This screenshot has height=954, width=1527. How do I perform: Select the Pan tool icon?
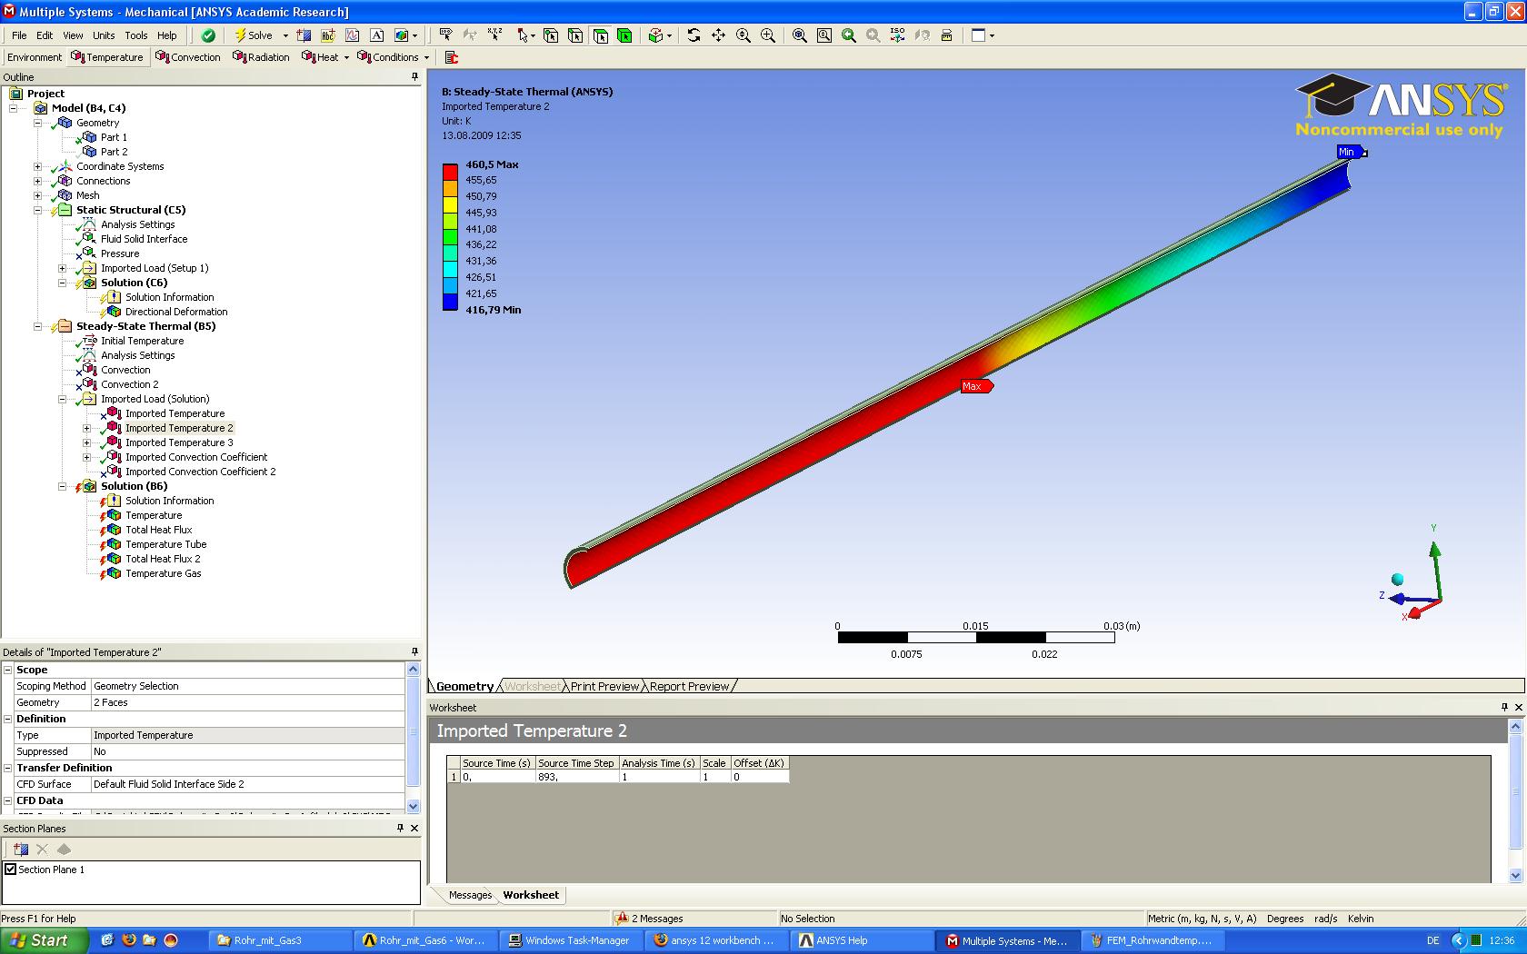pos(718,35)
